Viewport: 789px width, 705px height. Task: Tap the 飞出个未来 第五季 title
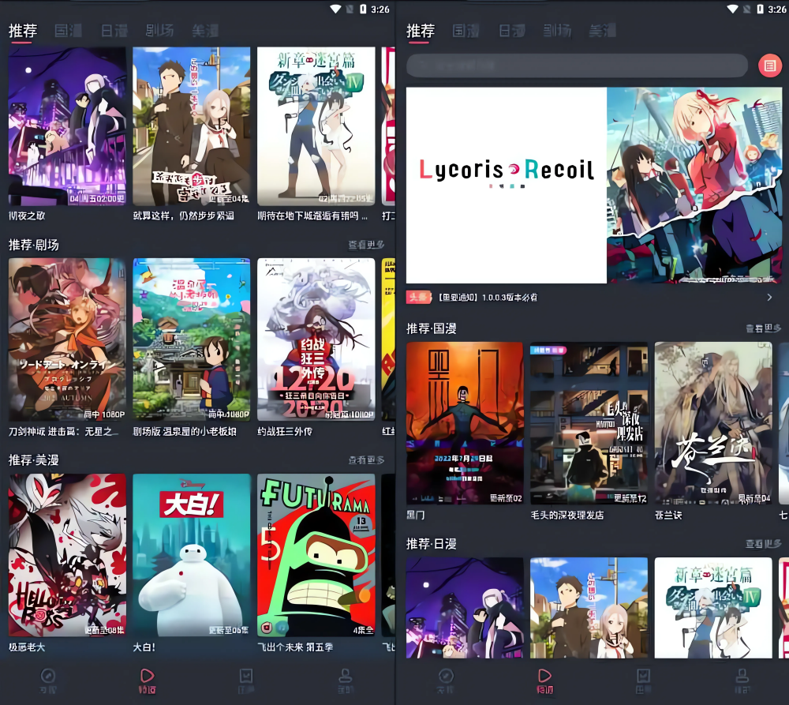point(295,647)
